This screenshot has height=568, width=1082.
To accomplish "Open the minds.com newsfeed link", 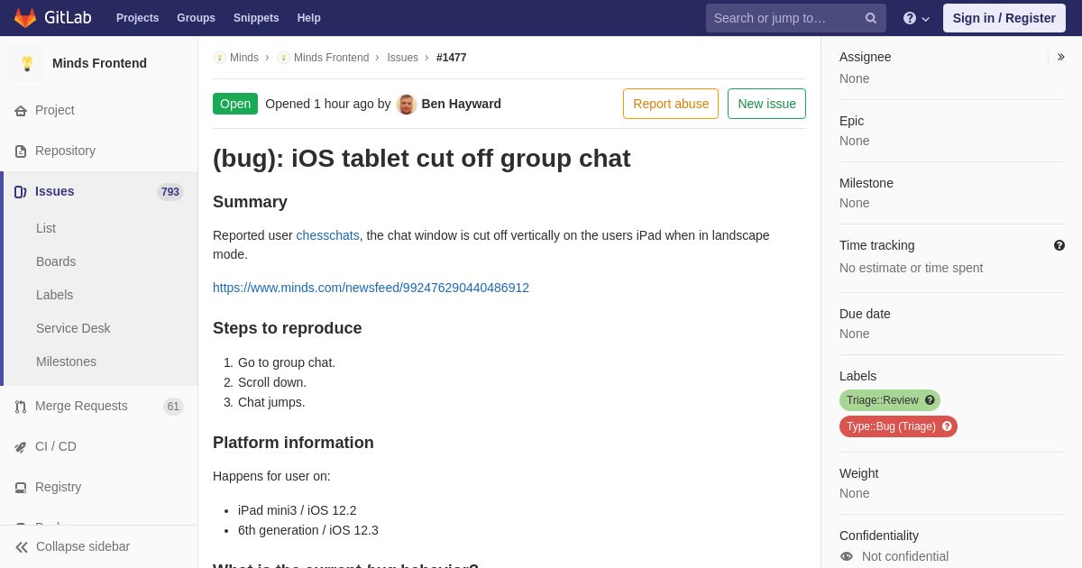I will tap(371, 288).
